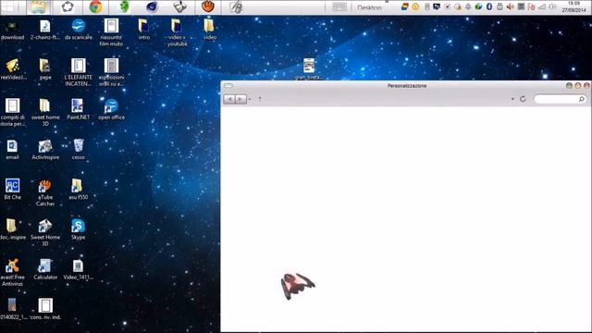Select the sweet home 3D folder
This screenshot has height=333, width=592.
(x=45, y=113)
